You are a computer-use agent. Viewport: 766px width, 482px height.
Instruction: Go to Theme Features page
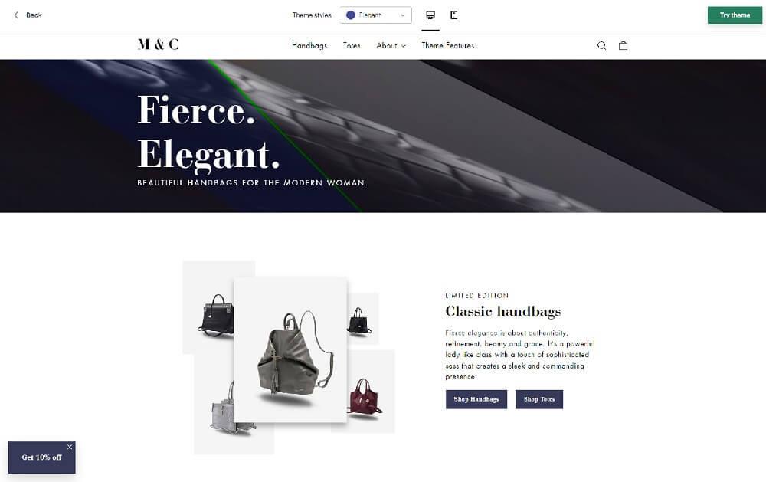[447, 45]
